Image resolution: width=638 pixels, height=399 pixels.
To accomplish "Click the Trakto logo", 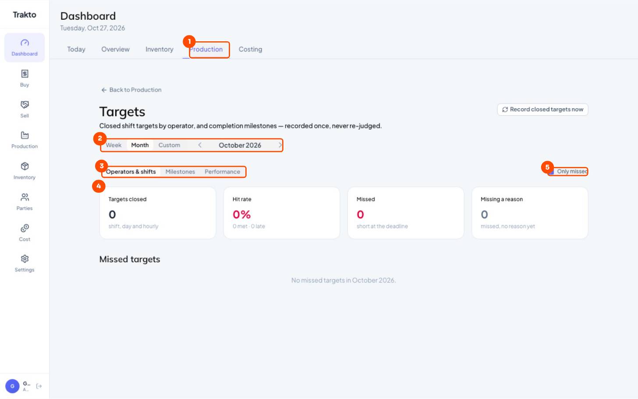I will (25, 14).
